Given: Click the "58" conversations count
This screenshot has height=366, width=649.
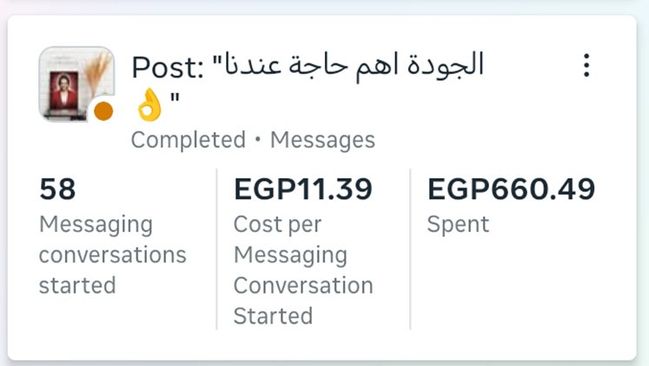Looking at the screenshot, I should click(57, 189).
